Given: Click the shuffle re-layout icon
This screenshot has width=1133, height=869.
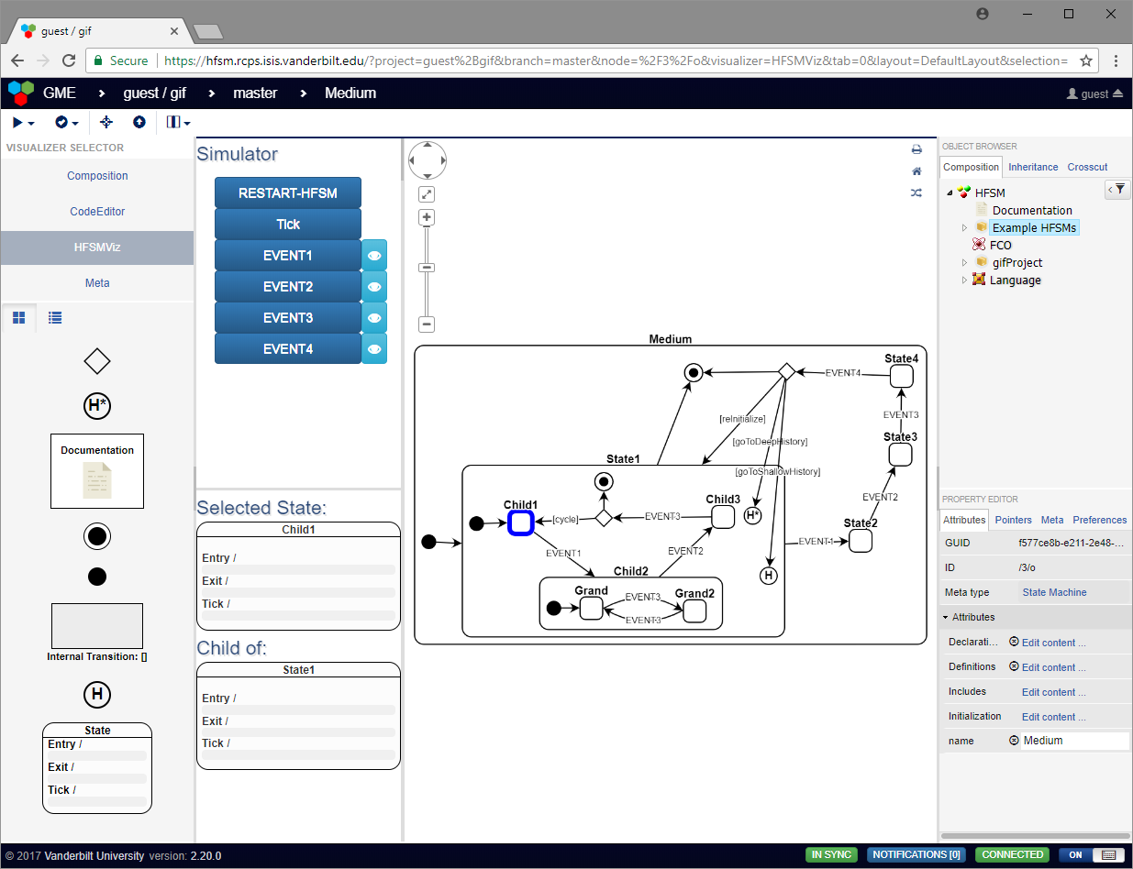Looking at the screenshot, I should (x=916, y=193).
